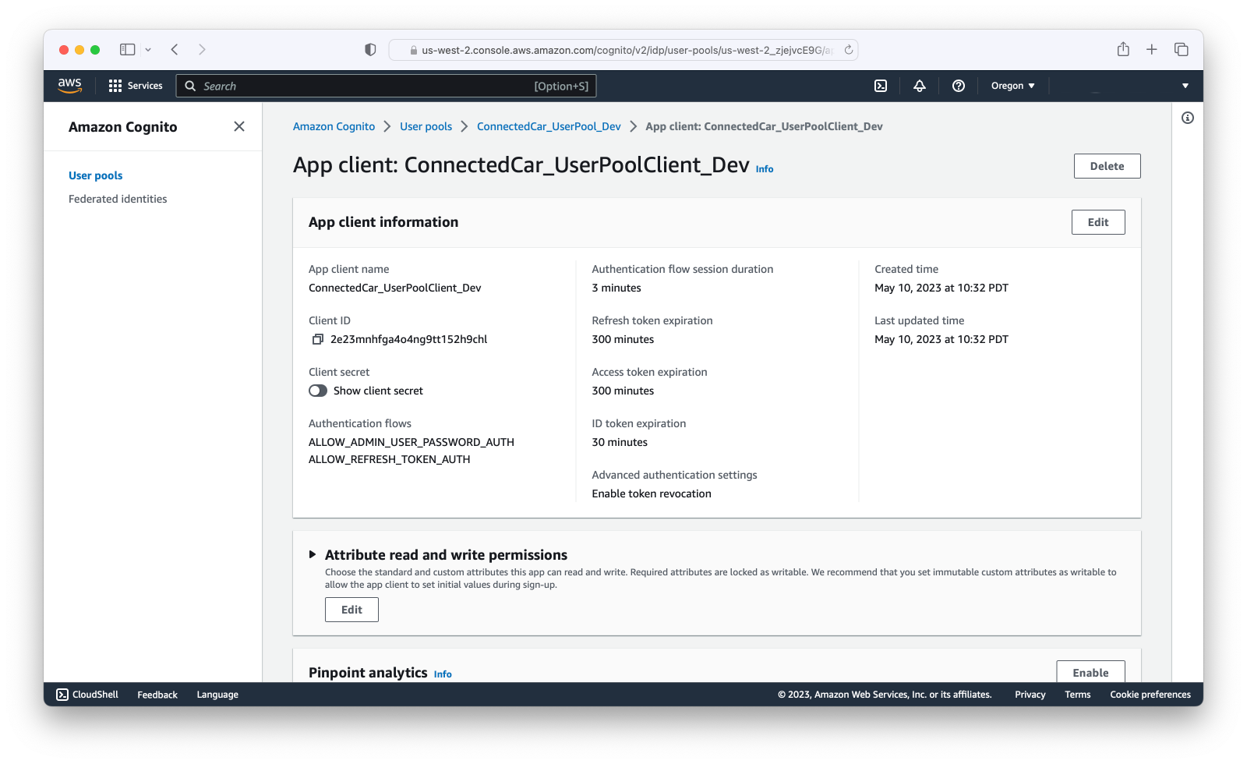Click Edit in App client information
The width and height of the screenshot is (1247, 764).
coord(1098,222)
